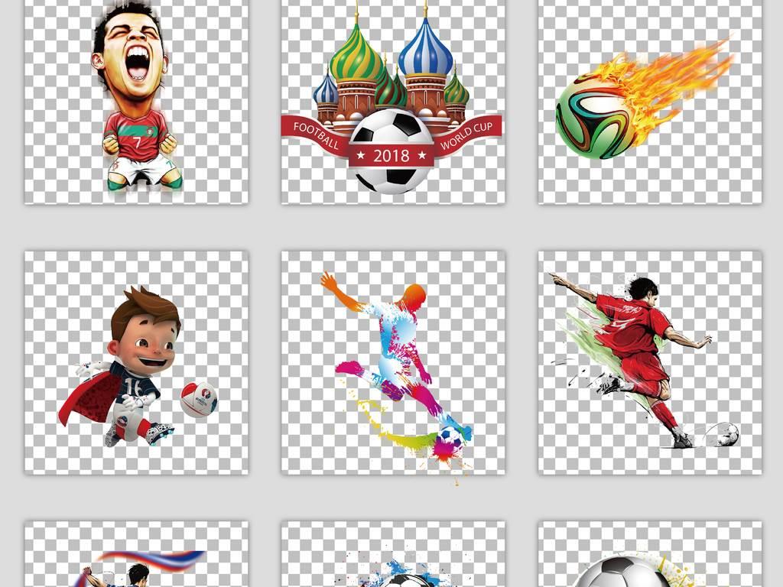The image size is (783, 587).
Task: Select the player with tricolor ribbon thumbnail
Action: [136, 555]
